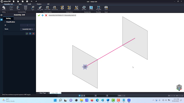Apply with green check in panel
The width and height of the screenshot is (184, 103).
coord(27,34)
